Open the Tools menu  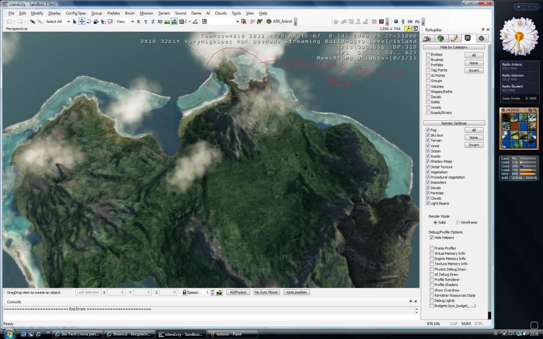click(236, 13)
